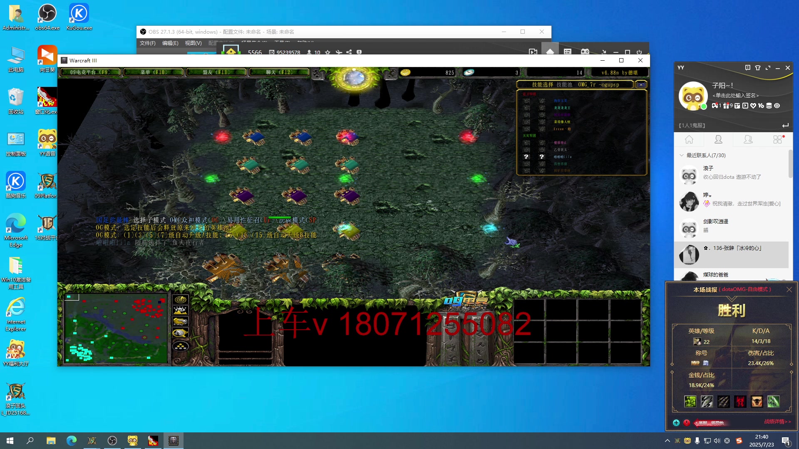
Task: Open YY coins stack icon under nickname
Action: click(x=769, y=106)
